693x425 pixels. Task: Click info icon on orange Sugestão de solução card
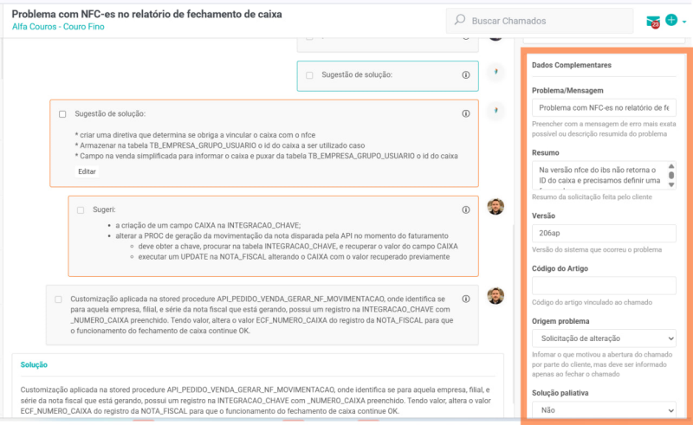466,114
